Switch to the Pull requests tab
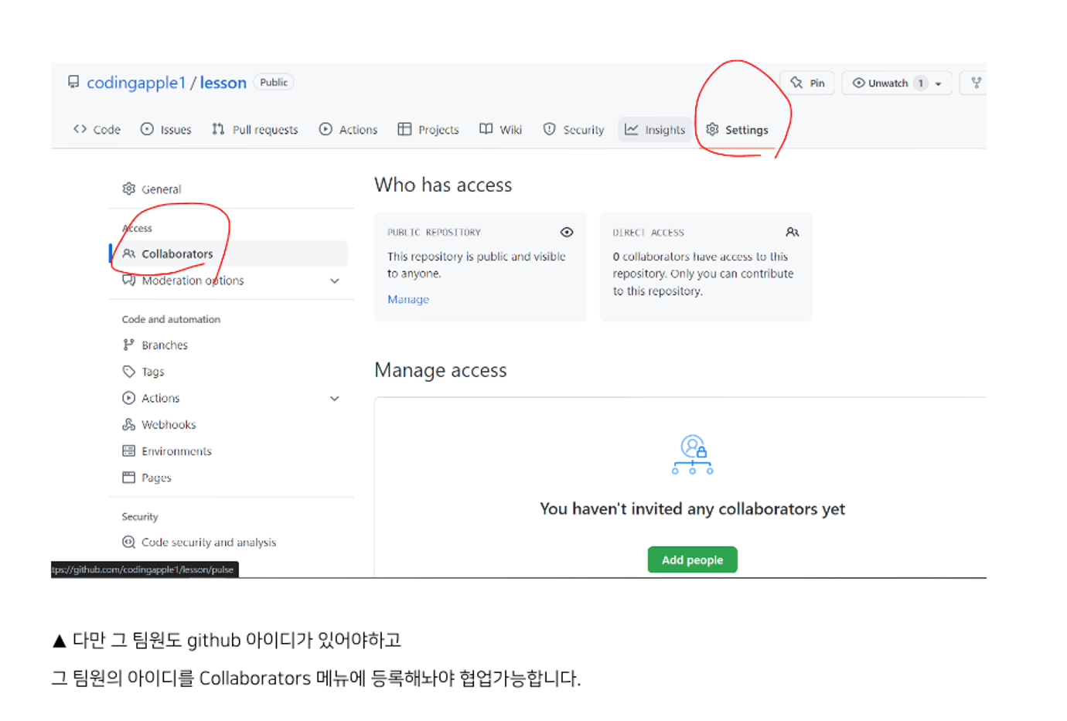Screen dimensions: 1067x721 point(254,130)
